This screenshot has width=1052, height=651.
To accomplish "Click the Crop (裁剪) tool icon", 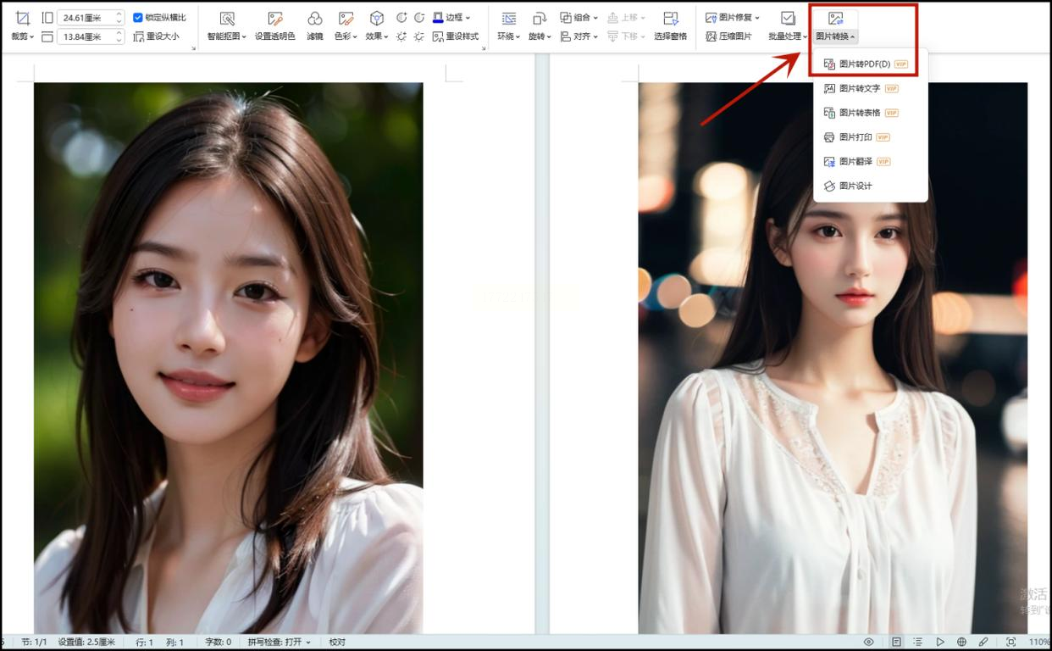I will click(22, 18).
